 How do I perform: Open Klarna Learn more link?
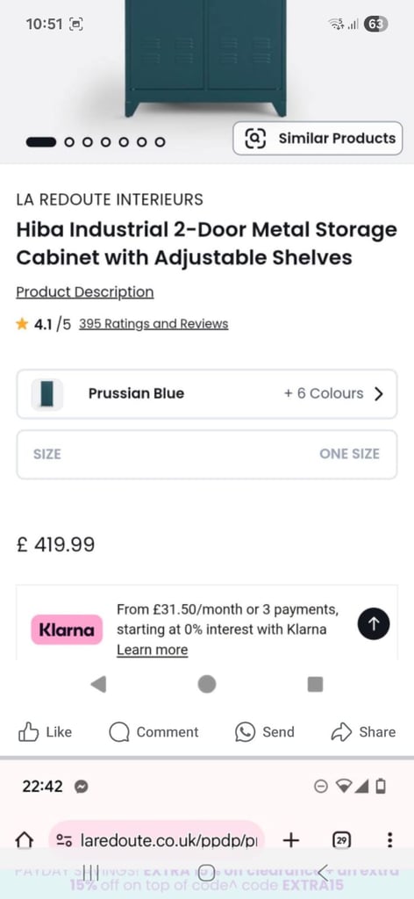point(153,650)
